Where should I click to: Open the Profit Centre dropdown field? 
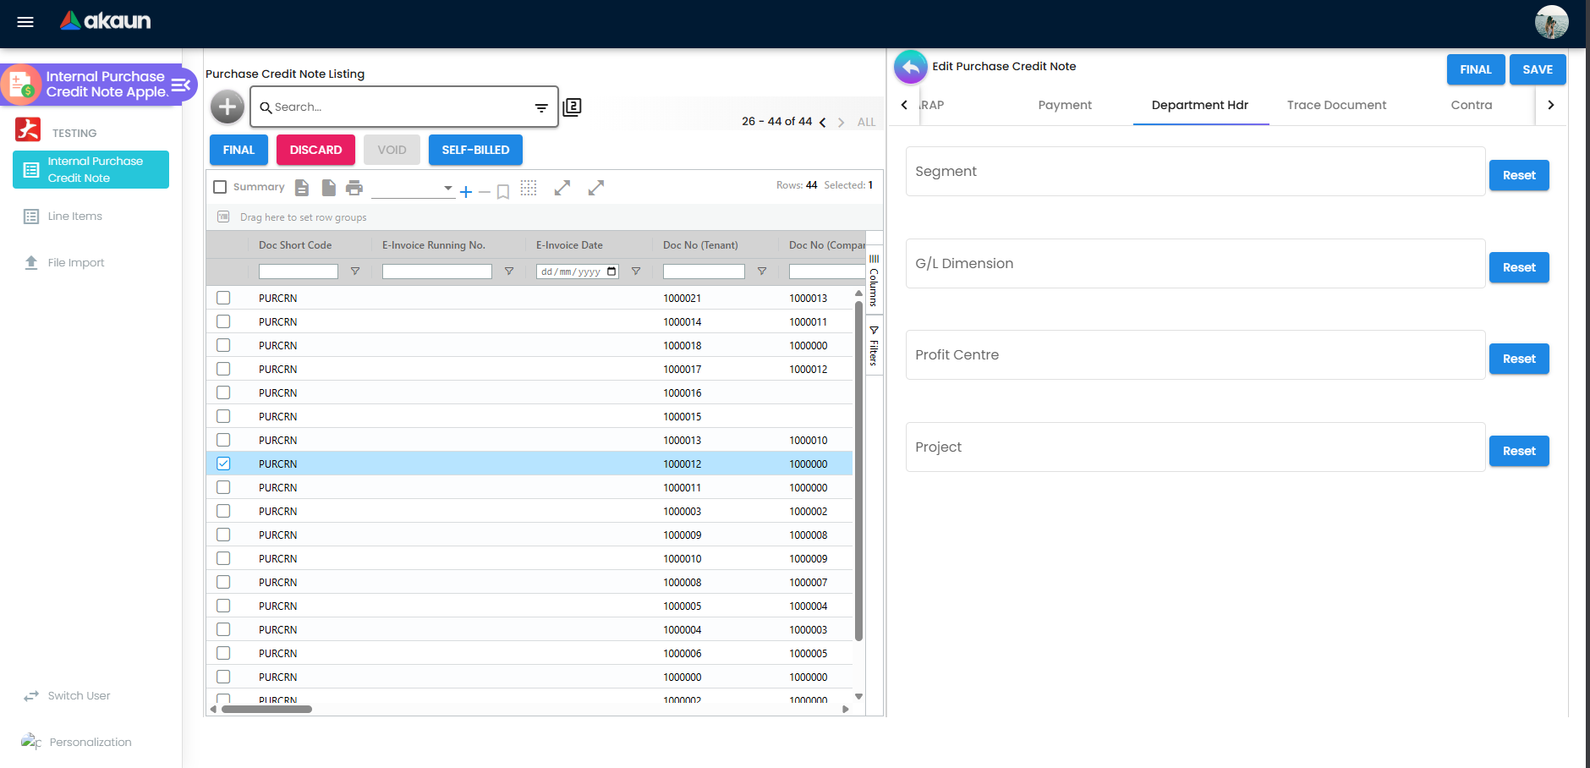tap(1195, 355)
